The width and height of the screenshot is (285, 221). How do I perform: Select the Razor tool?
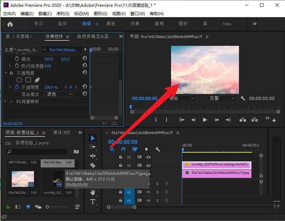click(x=93, y=165)
